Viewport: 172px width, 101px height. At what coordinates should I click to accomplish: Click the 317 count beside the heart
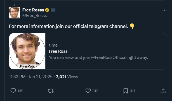click(95, 91)
